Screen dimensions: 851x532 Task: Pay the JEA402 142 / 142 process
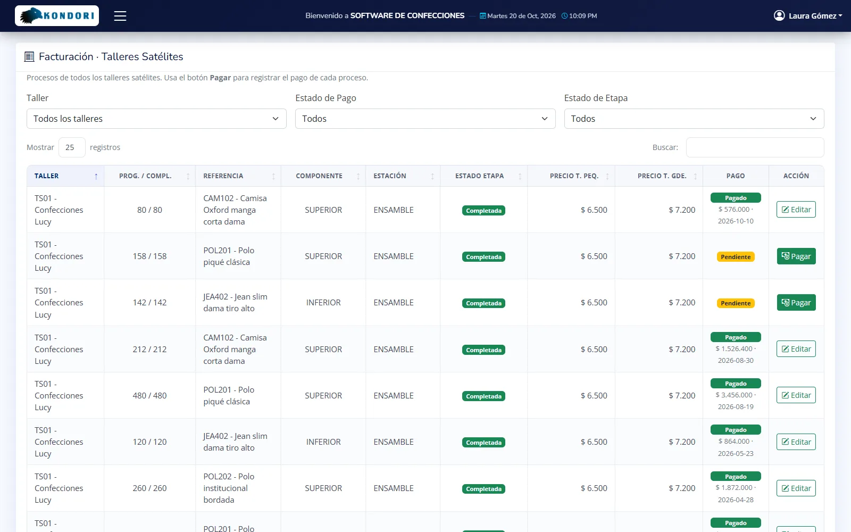click(x=796, y=303)
